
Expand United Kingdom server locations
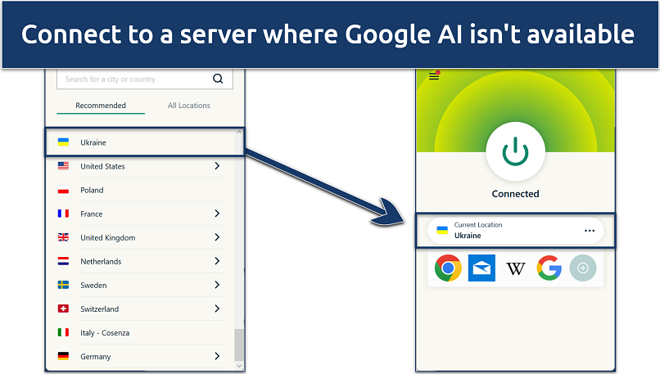(217, 237)
